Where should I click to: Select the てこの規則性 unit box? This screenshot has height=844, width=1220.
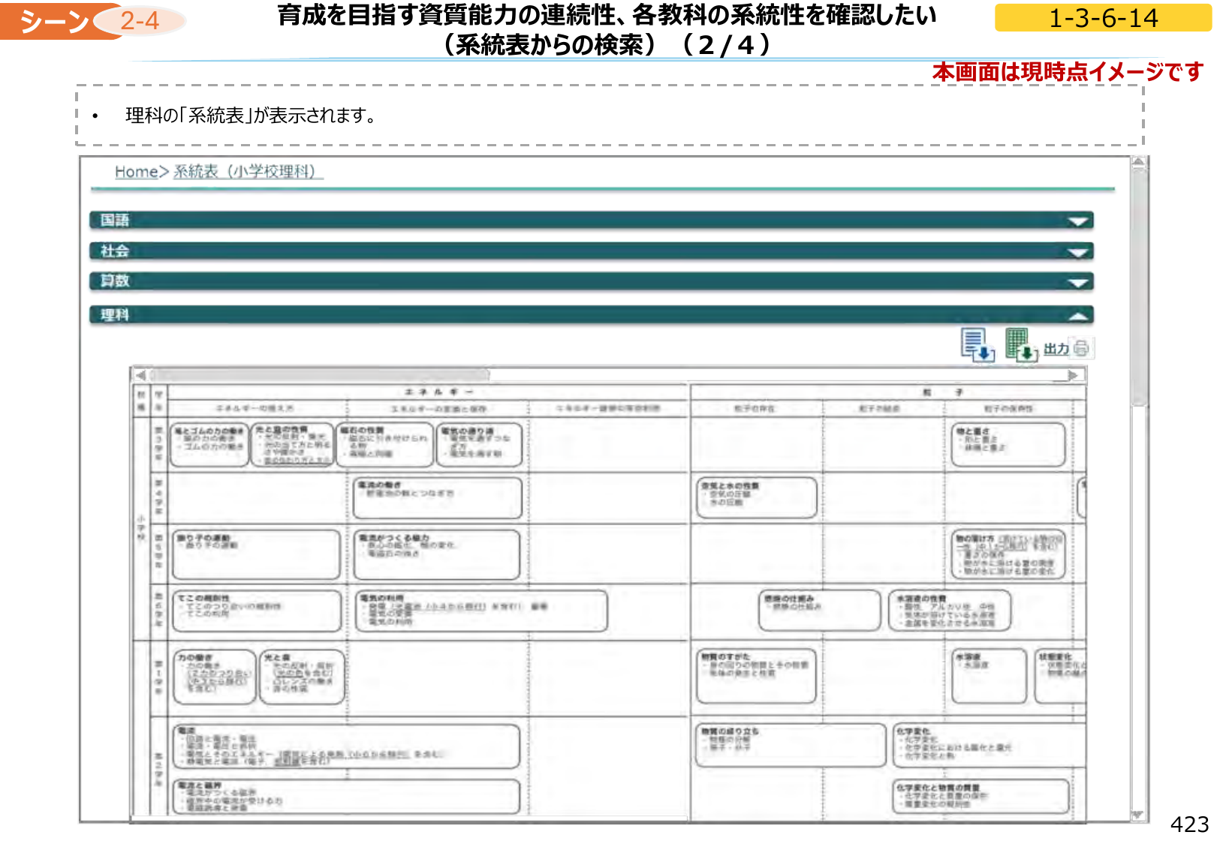(x=258, y=611)
